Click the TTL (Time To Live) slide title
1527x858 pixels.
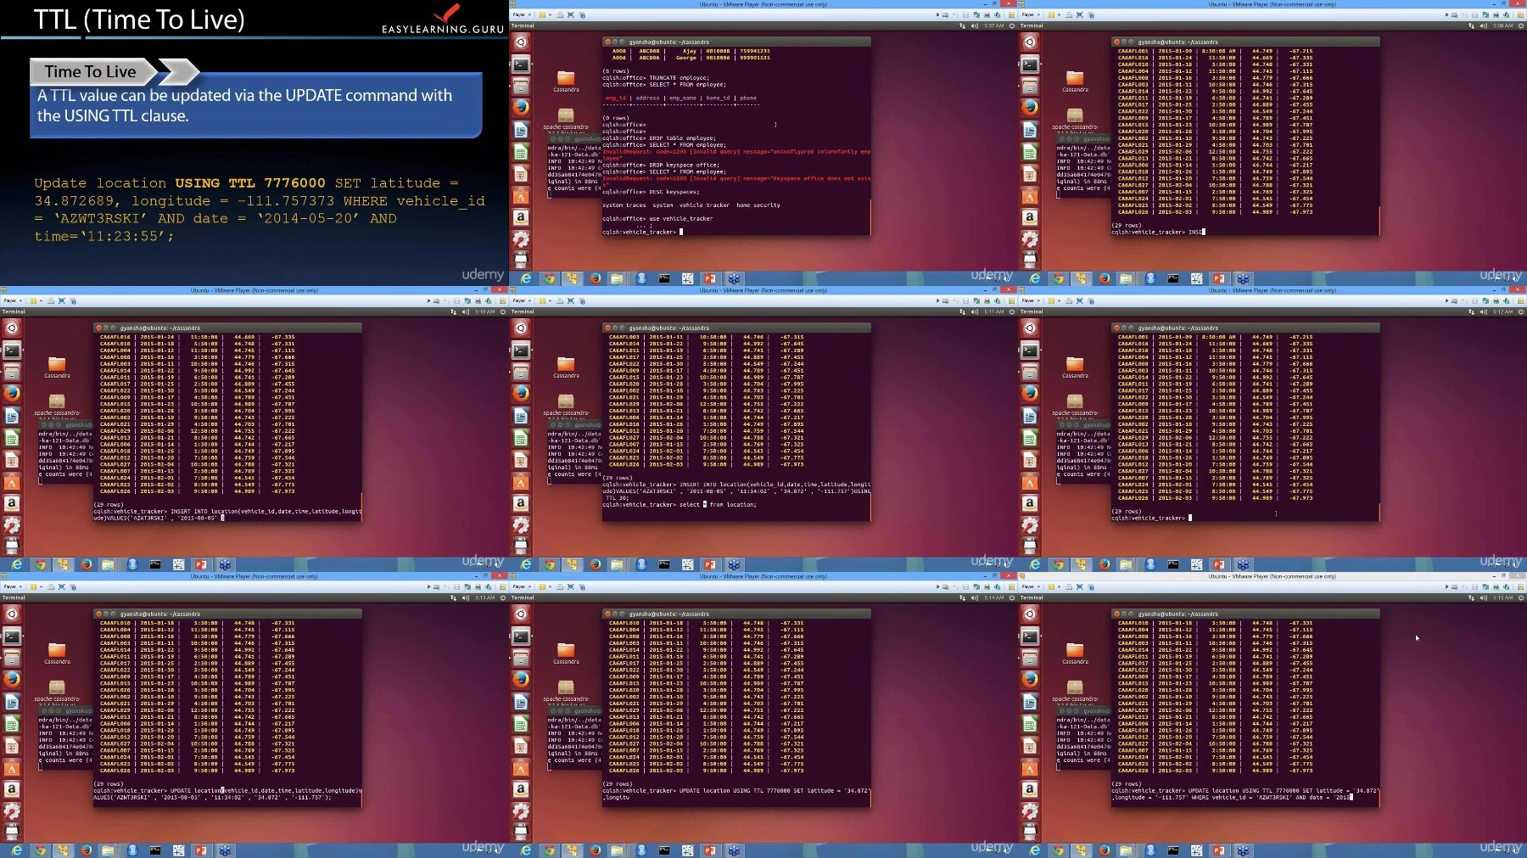pos(139,19)
